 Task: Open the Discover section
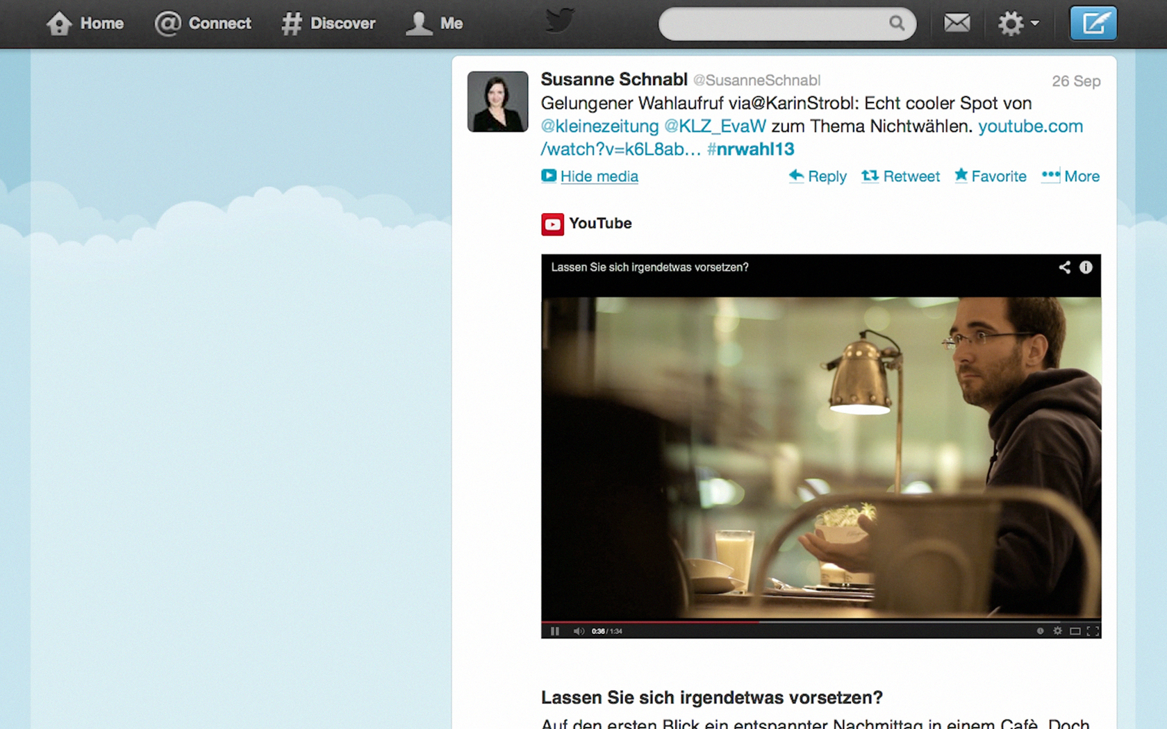(x=329, y=24)
